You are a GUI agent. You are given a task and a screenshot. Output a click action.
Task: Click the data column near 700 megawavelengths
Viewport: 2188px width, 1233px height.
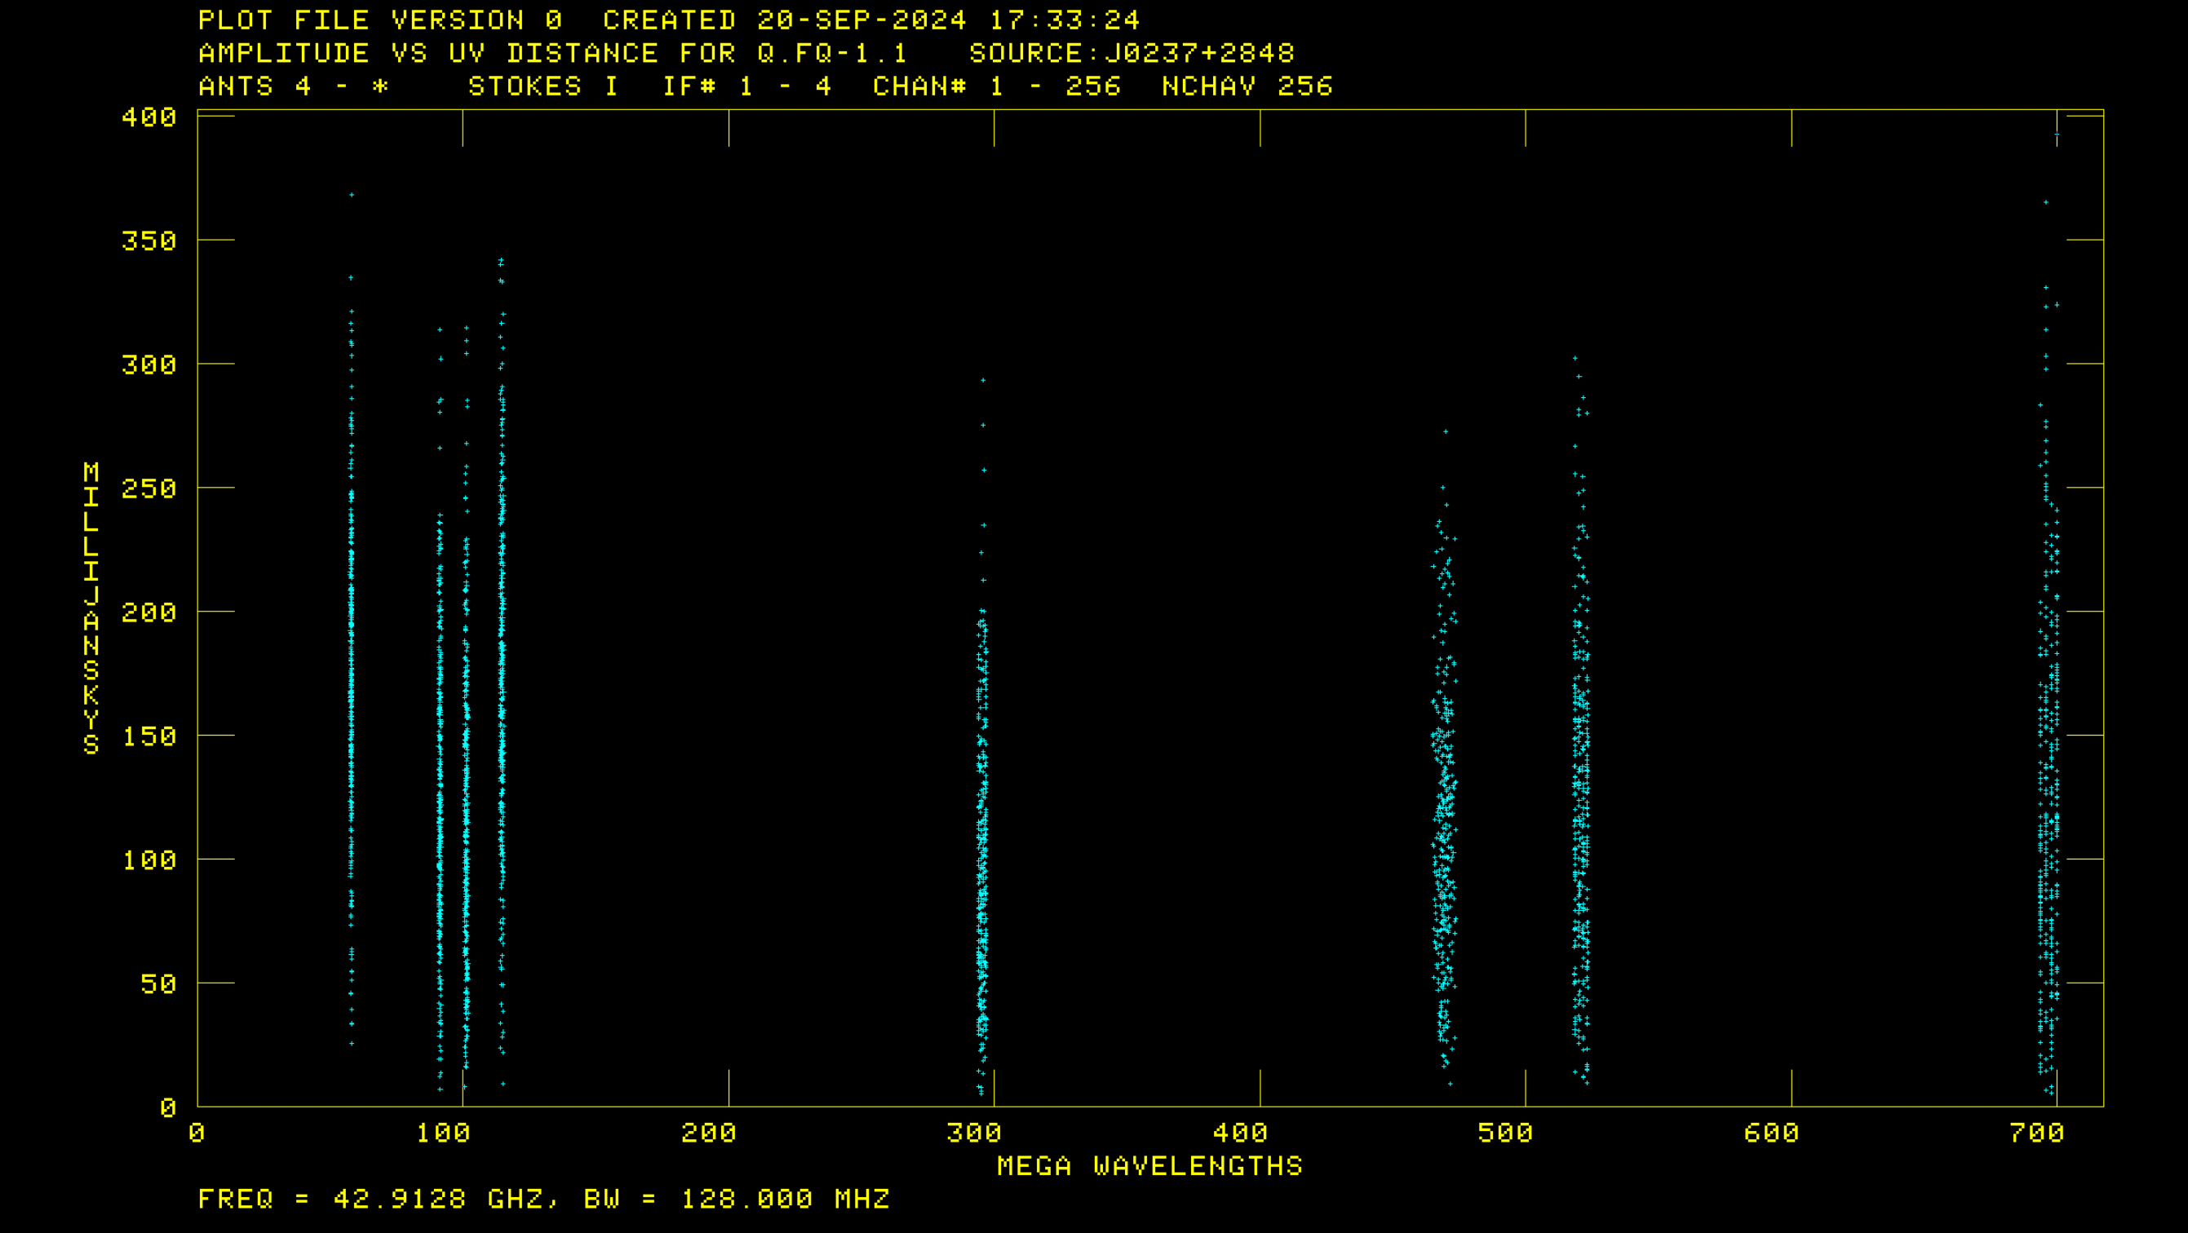point(2048,764)
